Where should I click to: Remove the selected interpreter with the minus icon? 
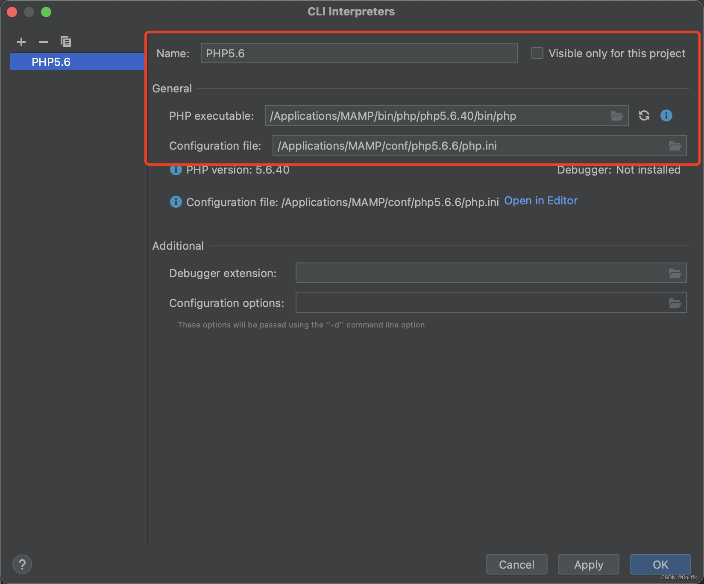pos(44,42)
